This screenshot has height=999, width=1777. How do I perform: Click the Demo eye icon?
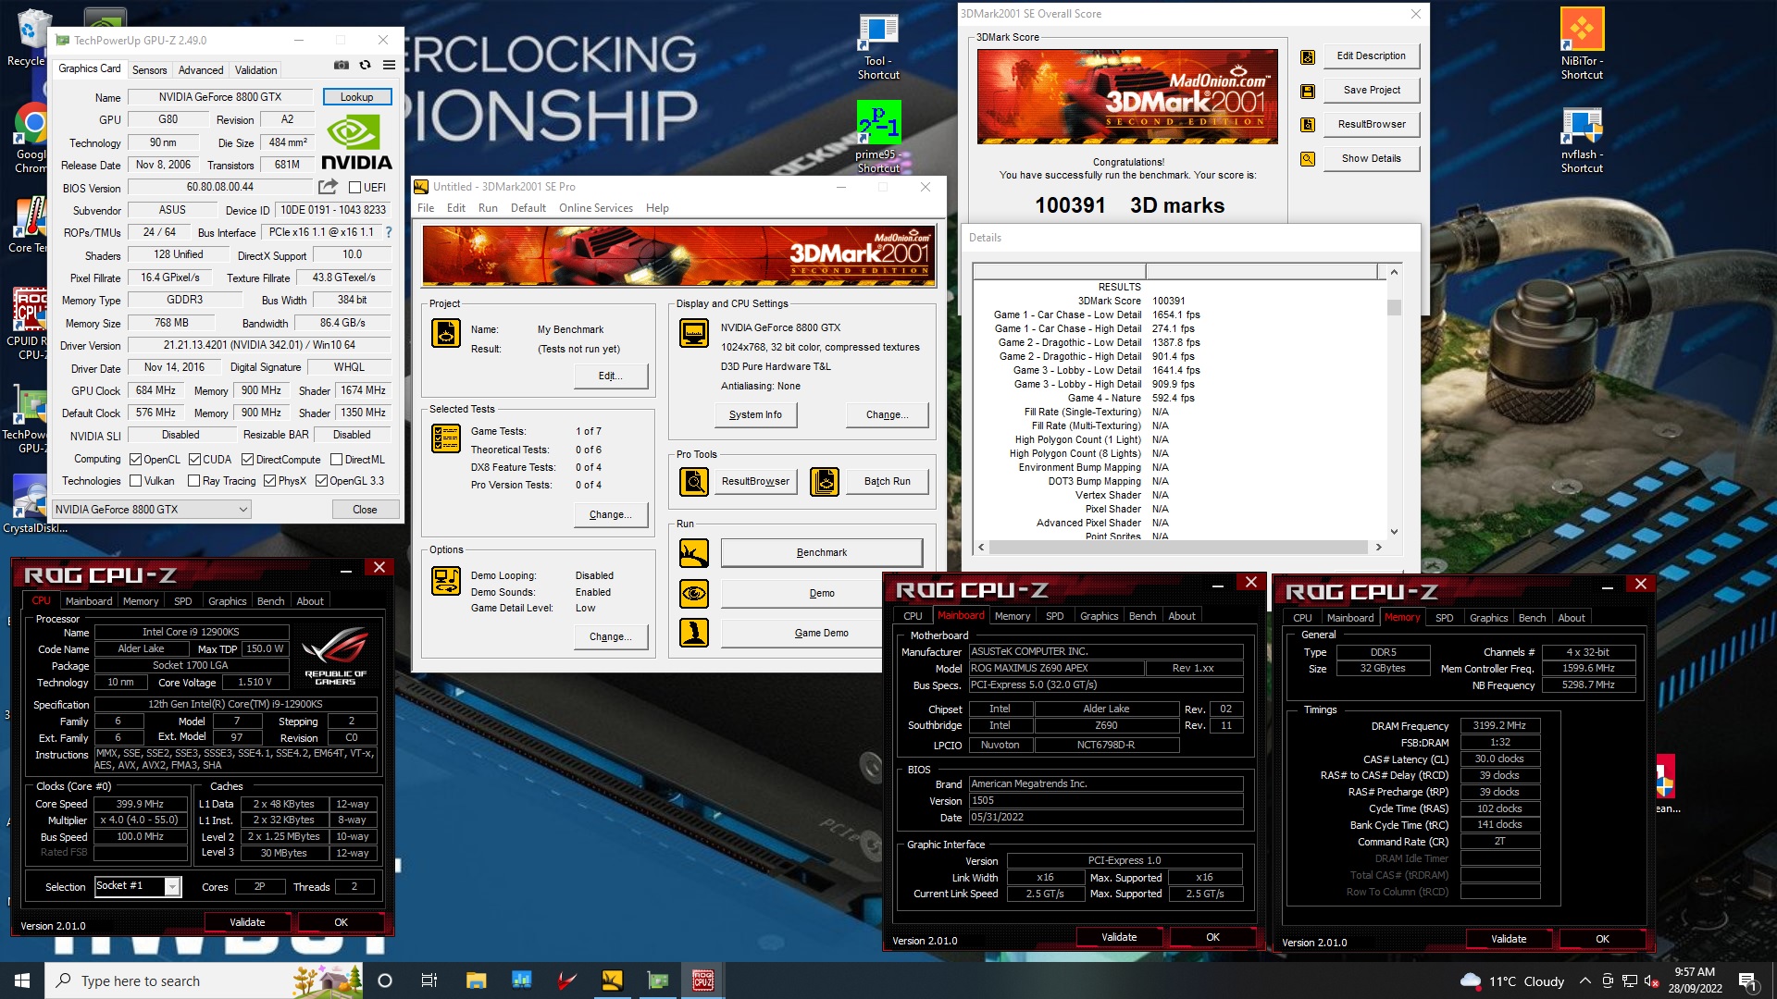point(694,593)
